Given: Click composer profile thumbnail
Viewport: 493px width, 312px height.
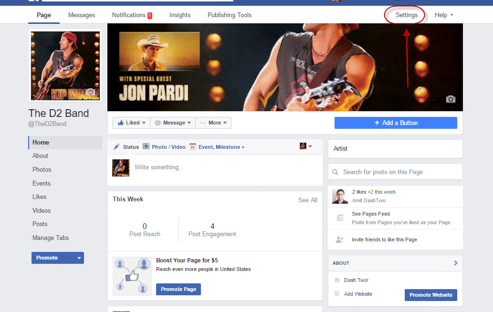Looking at the screenshot, I should coord(121,168).
